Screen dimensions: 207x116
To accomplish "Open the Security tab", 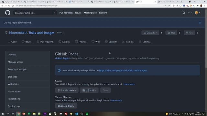I will tap(111, 42).
